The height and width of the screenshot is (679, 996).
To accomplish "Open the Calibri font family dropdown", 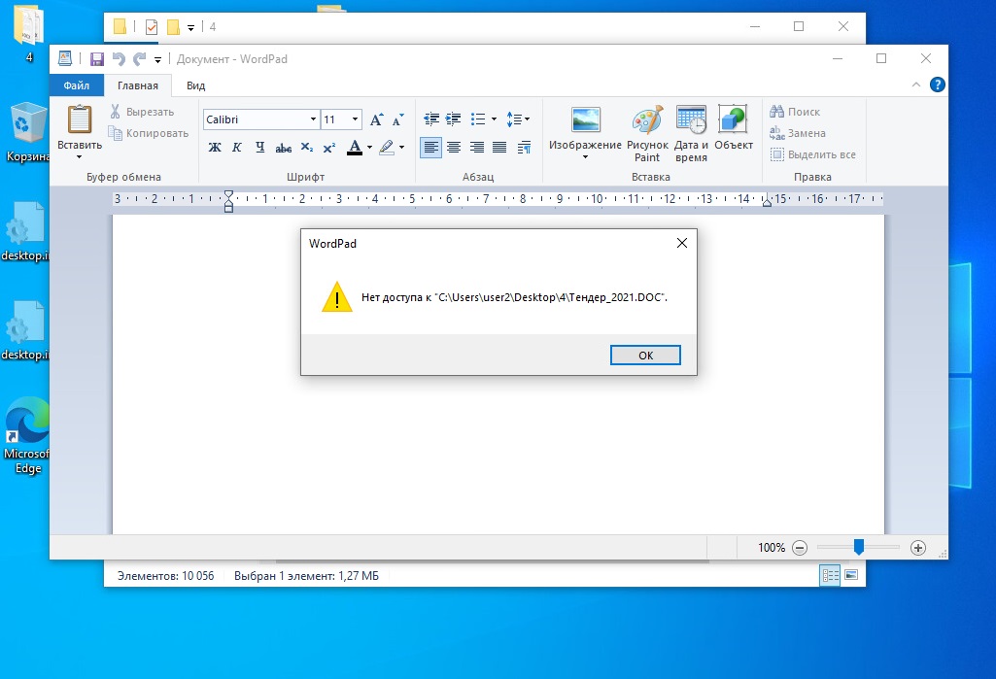I will [313, 119].
